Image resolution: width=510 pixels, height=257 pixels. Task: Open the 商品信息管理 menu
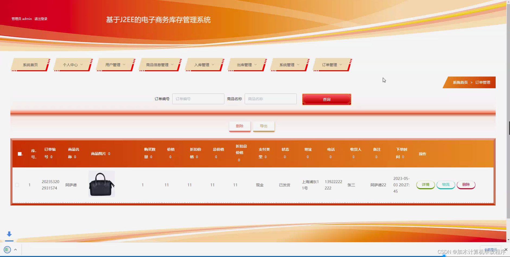tap(160, 64)
